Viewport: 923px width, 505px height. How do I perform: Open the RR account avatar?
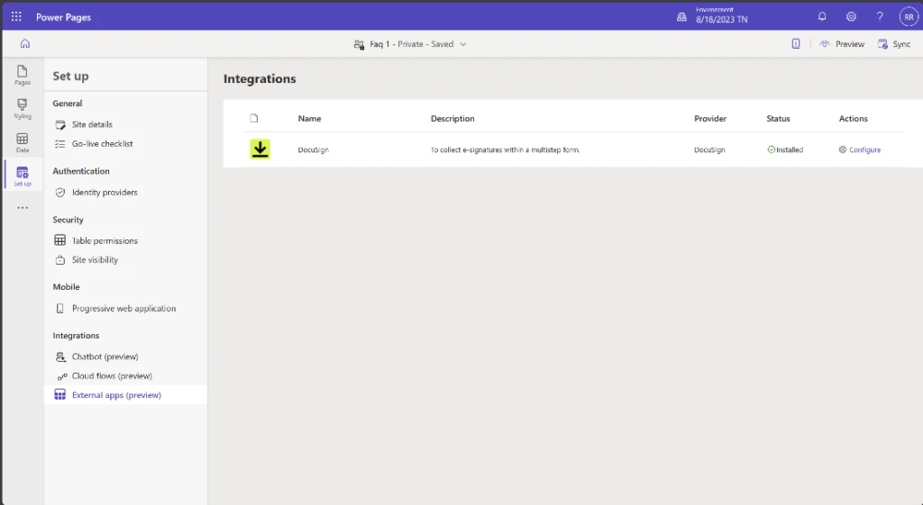coord(909,17)
